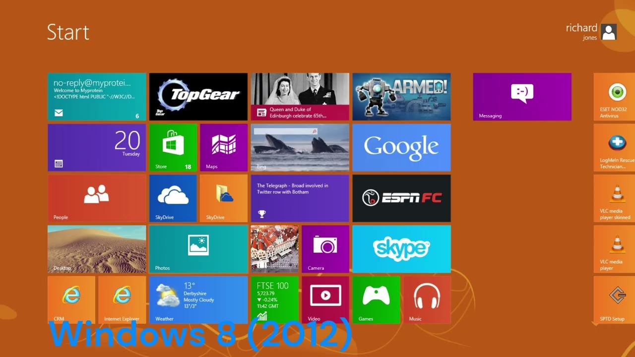This screenshot has height=357, width=635.
Task: Open the CRM Internet Explorer tile
Action: [71, 300]
